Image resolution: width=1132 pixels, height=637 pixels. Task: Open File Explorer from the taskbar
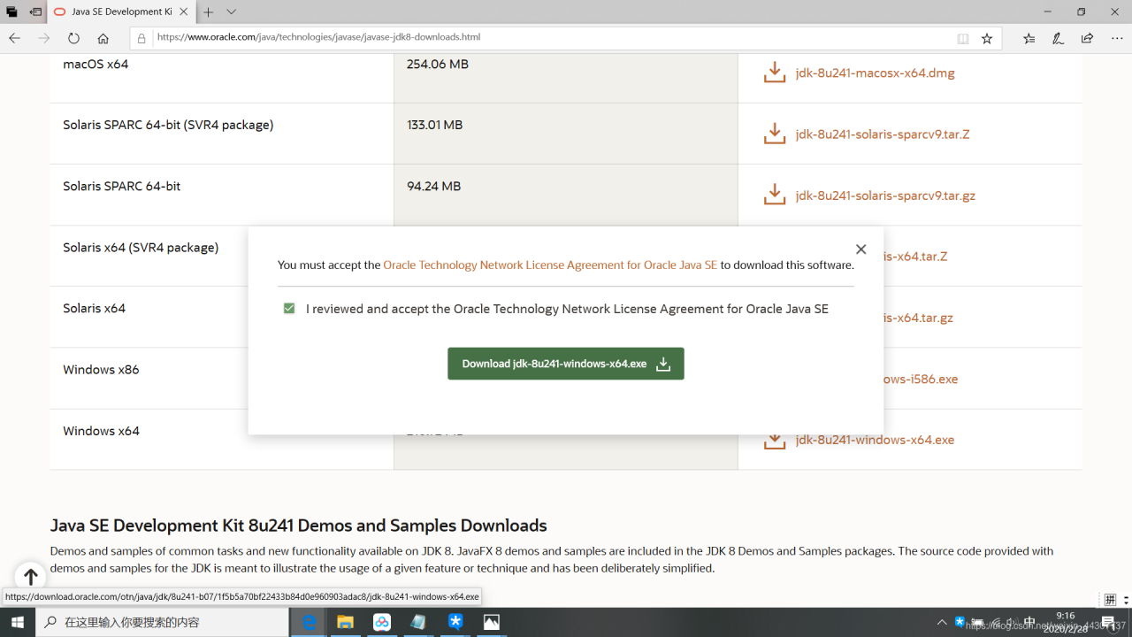(345, 622)
